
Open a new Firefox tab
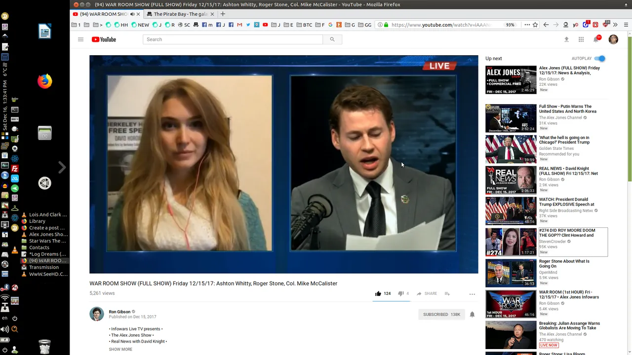click(x=223, y=14)
